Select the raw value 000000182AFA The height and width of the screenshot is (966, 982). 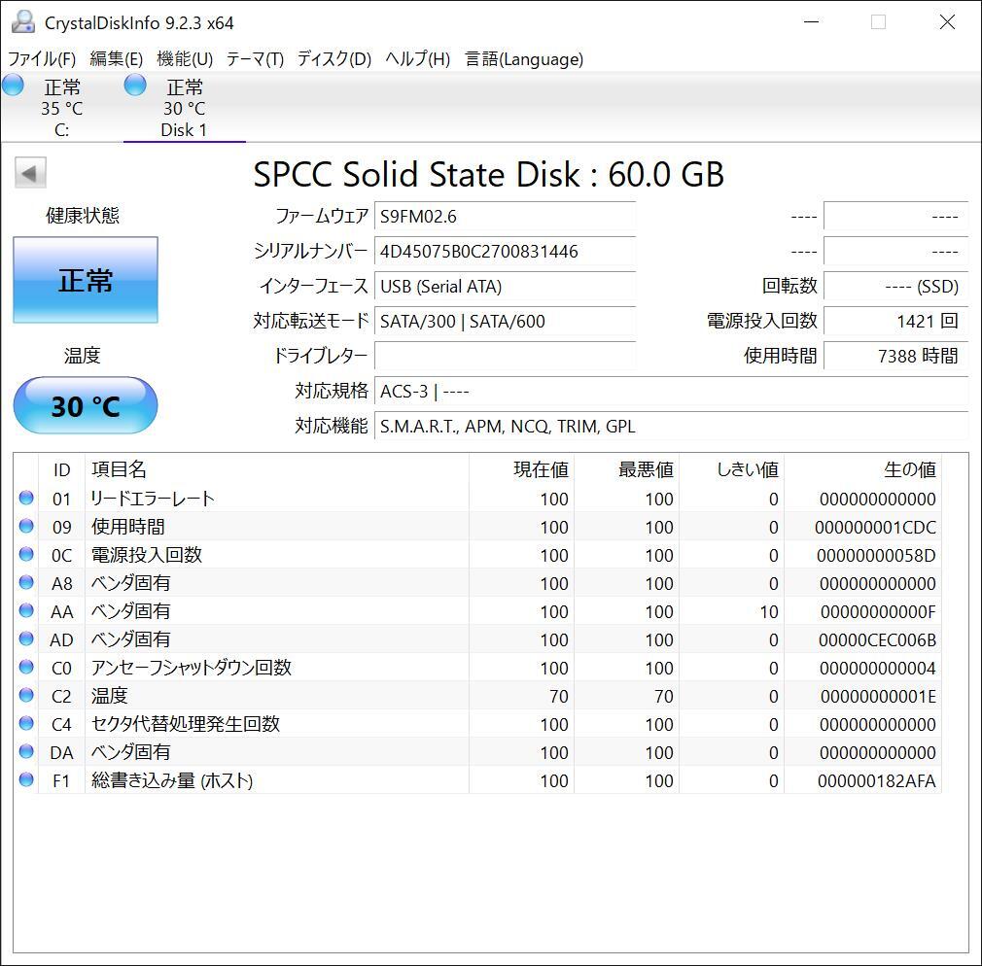877,780
